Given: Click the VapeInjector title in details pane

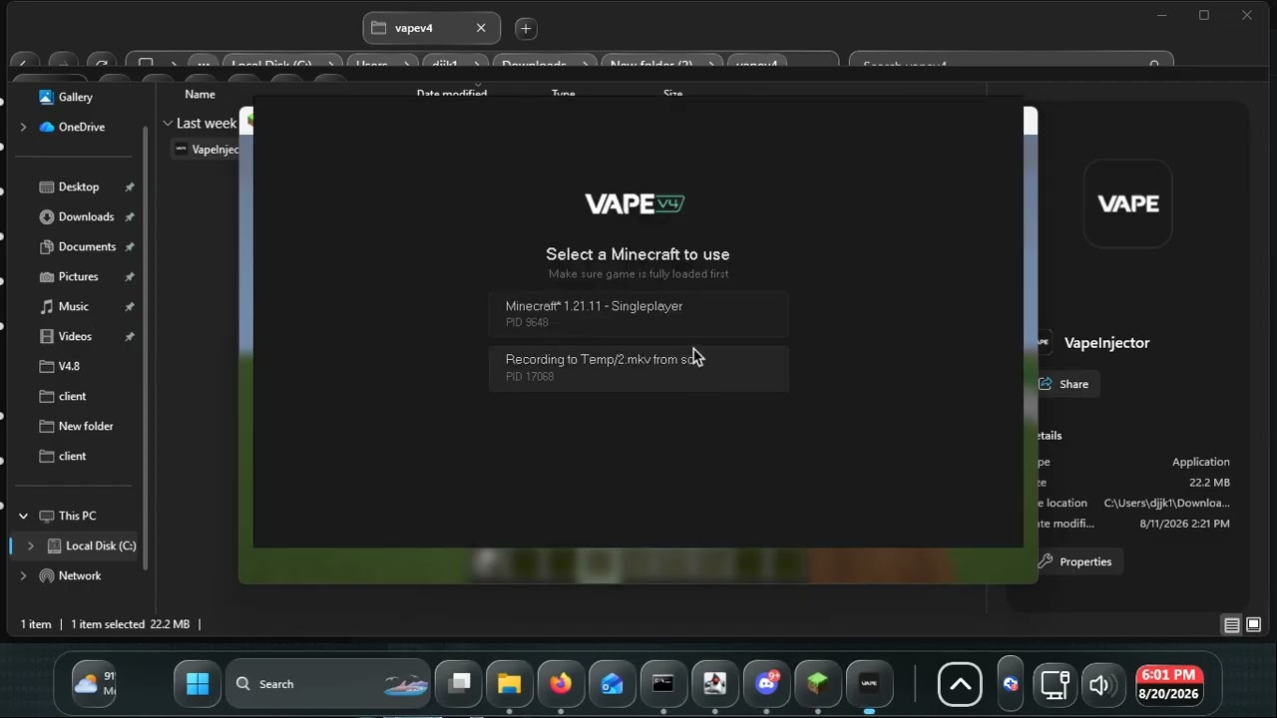Looking at the screenshot, I should (1106, 343).
